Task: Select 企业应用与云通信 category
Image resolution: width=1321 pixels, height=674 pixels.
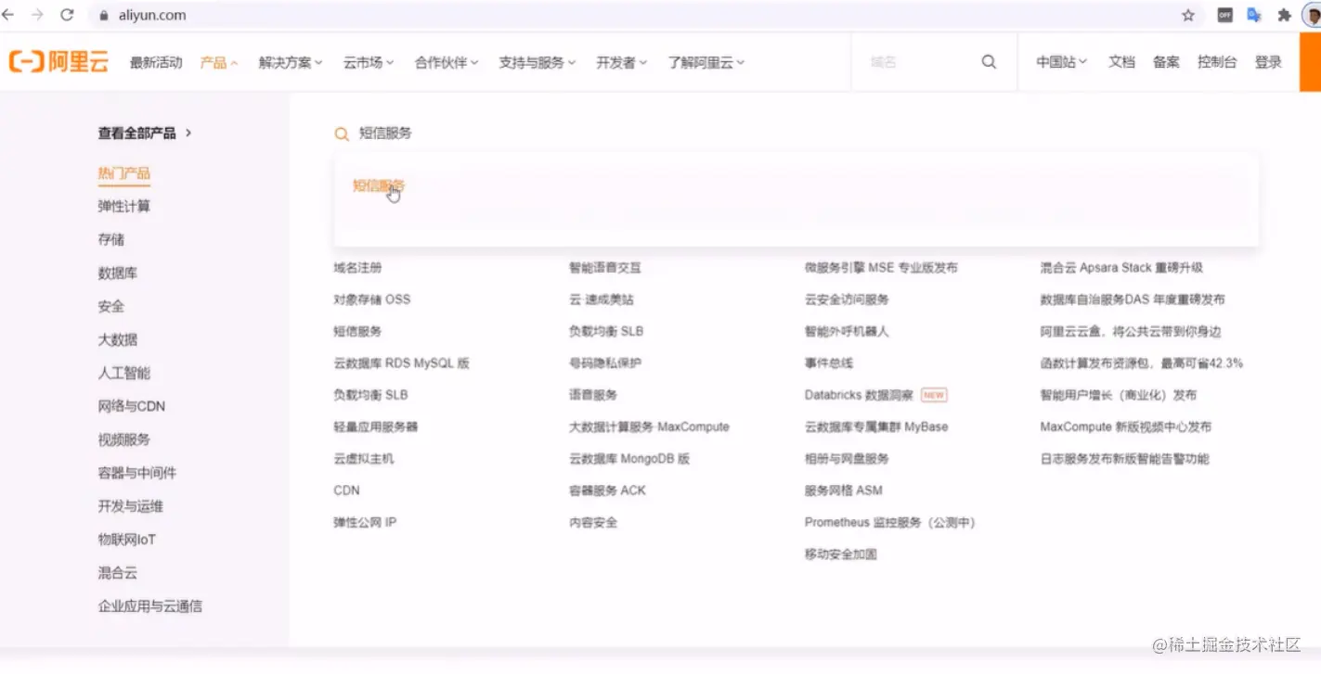Action: tap(149, 606)
